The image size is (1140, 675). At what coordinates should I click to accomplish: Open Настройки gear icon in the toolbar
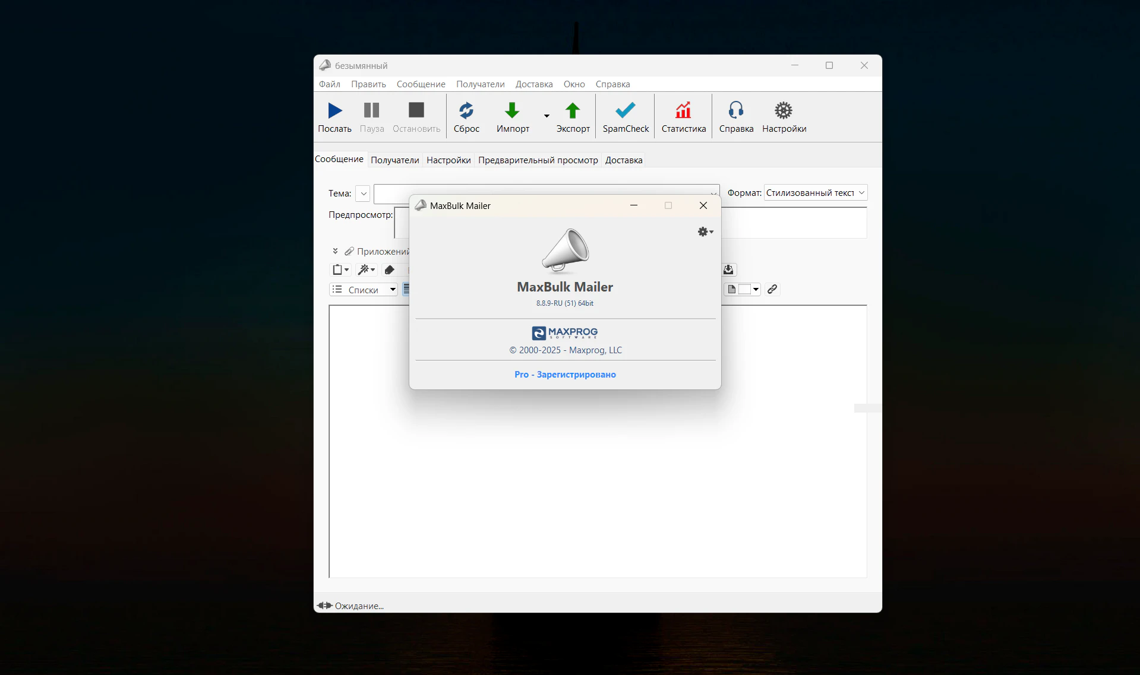point(784,110)
